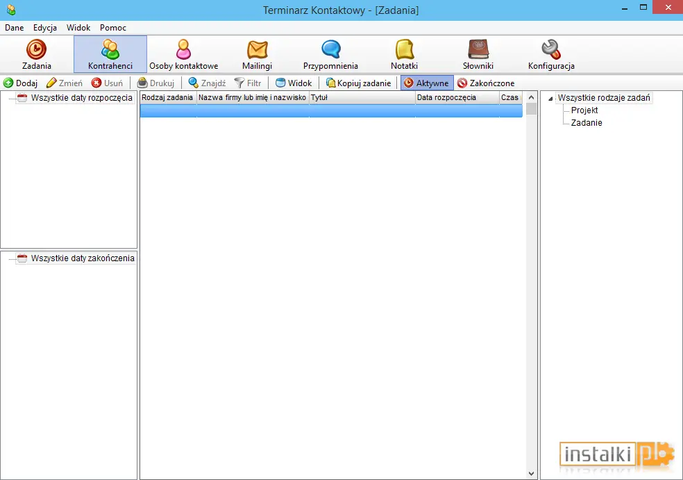Click Kopiuj zadanie toolbar button
The image size is (683, 480).
point(358,83)
